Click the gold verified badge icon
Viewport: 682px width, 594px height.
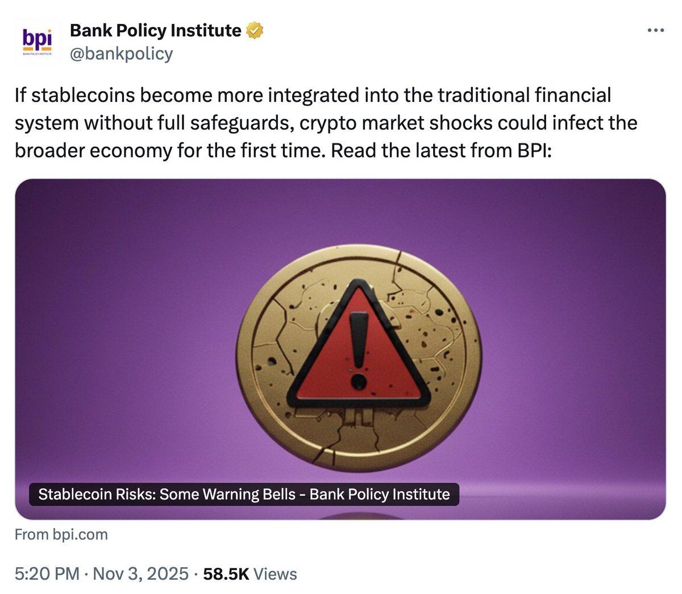click(x=253, y=31)
